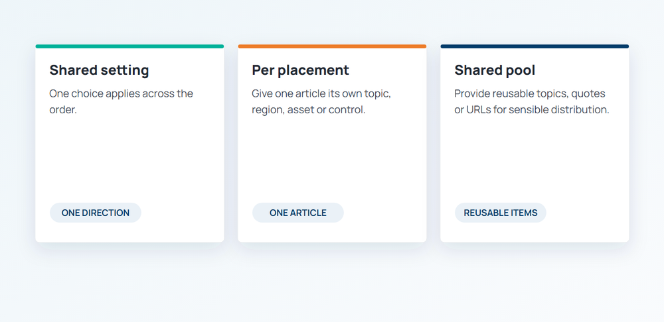Select the Shared pool card heading
This screenshot has height=322, width=664.
[x=495, y=70]
